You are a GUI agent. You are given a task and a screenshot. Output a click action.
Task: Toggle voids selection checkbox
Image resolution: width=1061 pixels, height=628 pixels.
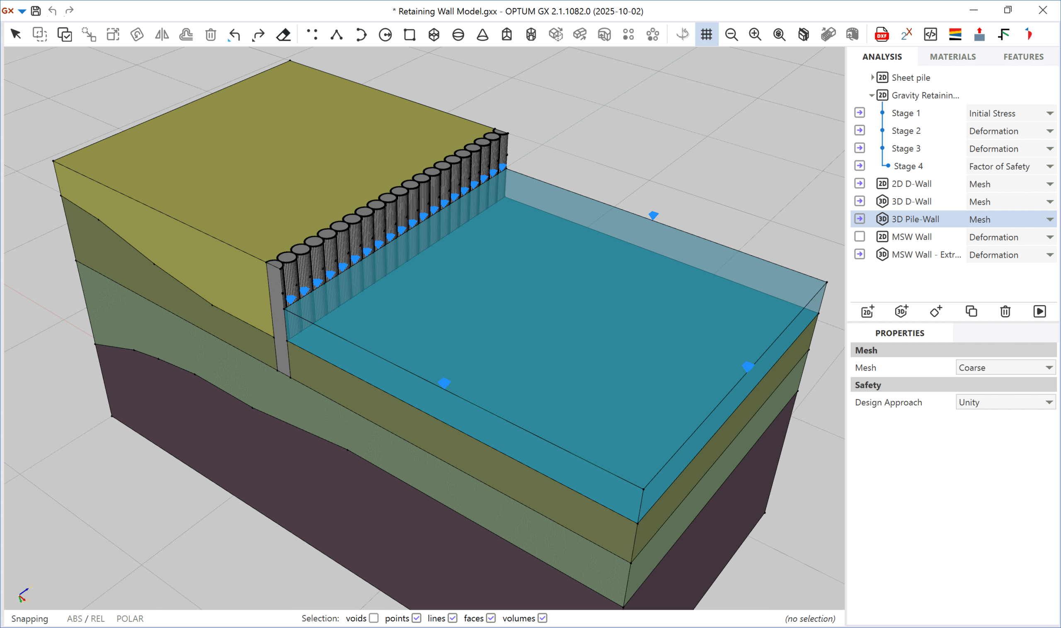[373, 618]
